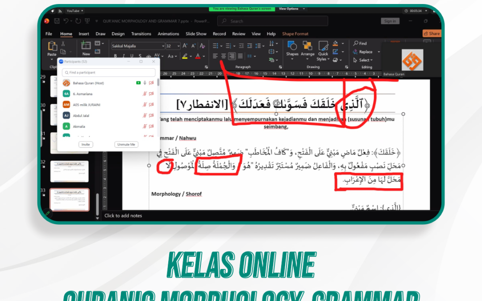The width and height of the screenshot is (482, 301).
Task: Click the Paste clipboard icon
Action: pos(52,46)
